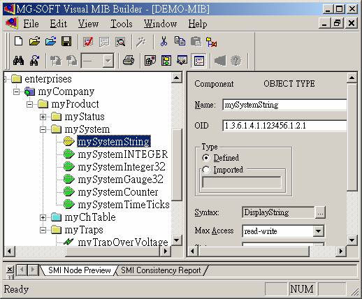Viewport: 362px width, 299px height.
Task: Open the Max Access dropdown
Action: tap(318, 231)
